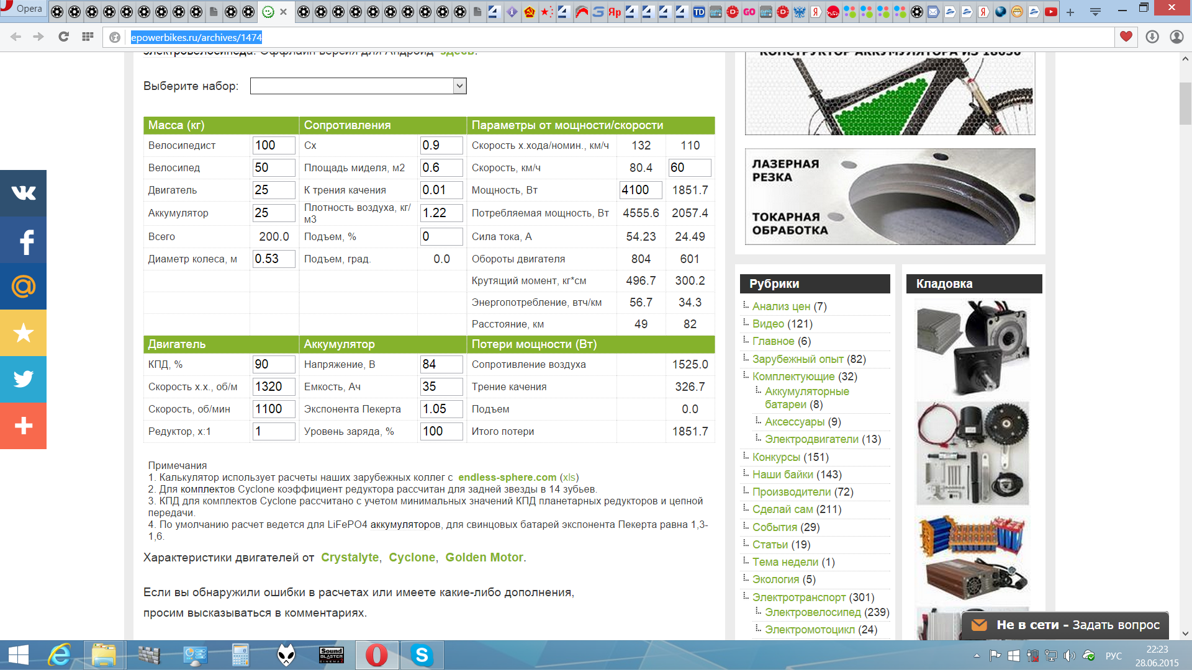Open the tab list menu icon
Viewport: 1192px width, 670px height.
[1095, 12]
